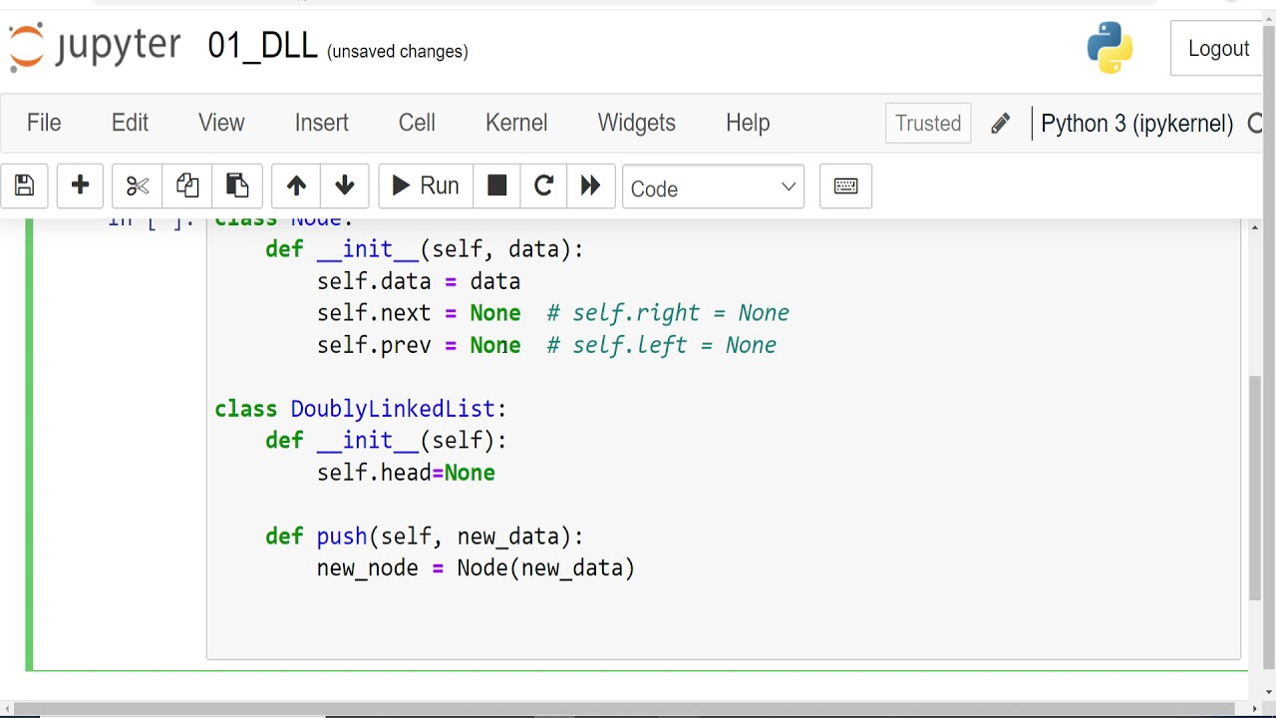
Task: Open the Cell menu
Action: click(417, 123)
